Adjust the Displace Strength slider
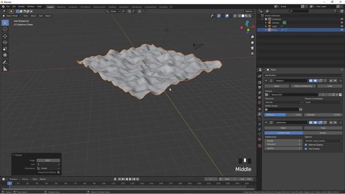Viewport: 345px width, 194px height. tap(323, 115)
